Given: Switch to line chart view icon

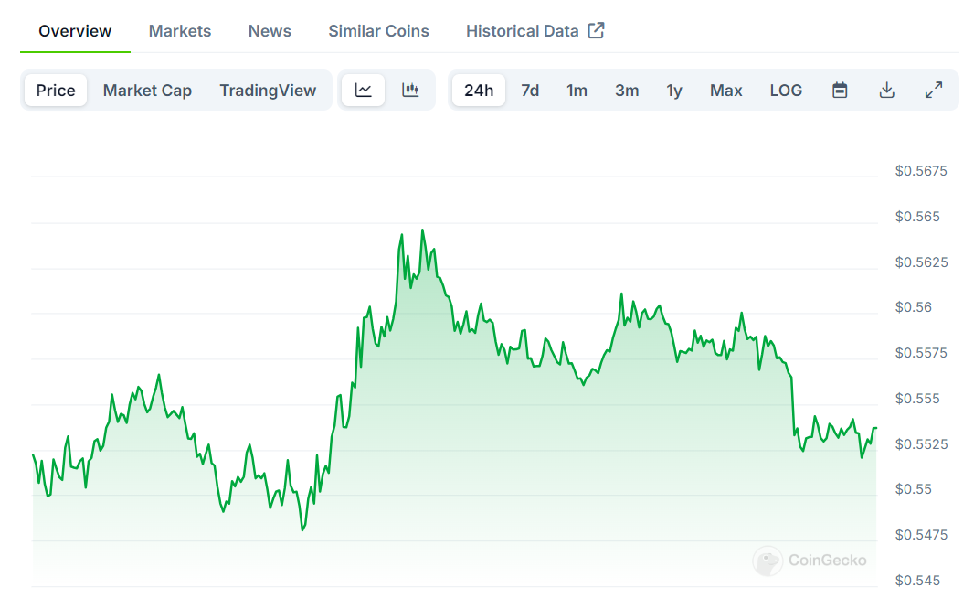Looking at the screenshot, I should pos(364,91).
